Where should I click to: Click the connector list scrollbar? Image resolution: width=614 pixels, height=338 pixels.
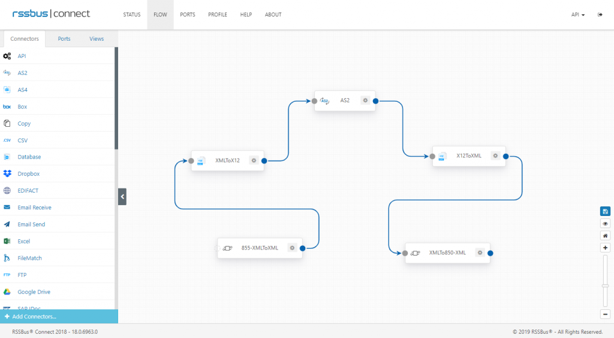pos(116,99)
